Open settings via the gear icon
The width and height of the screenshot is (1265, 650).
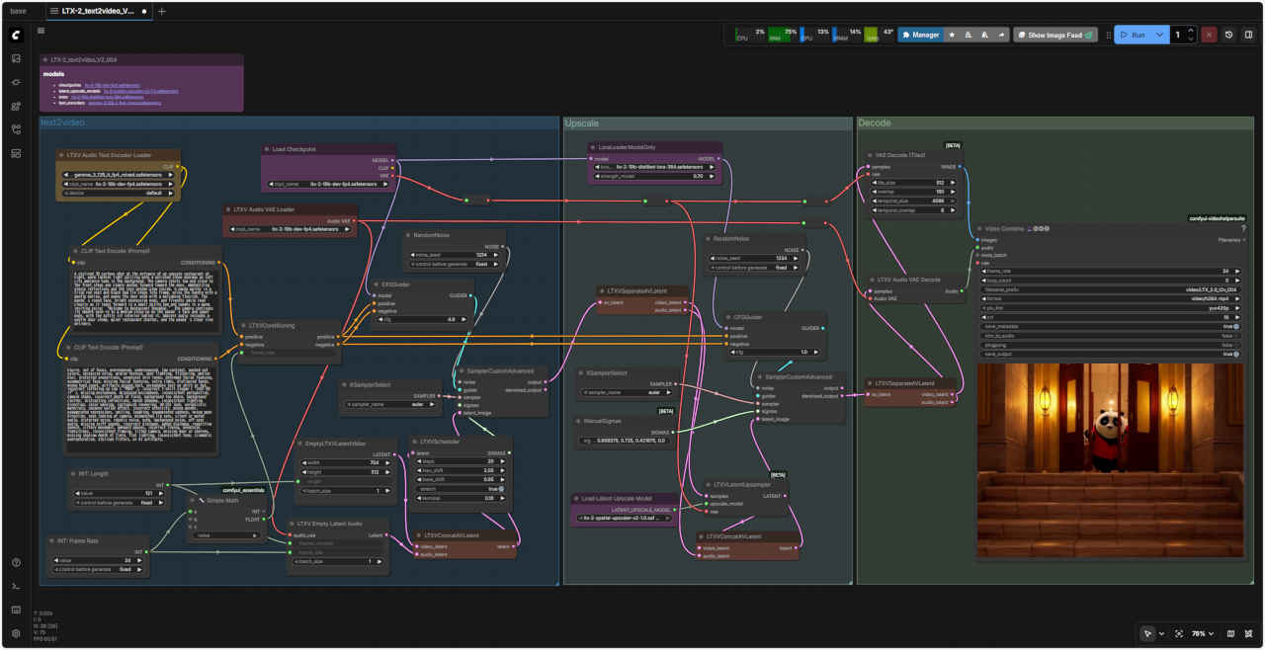tap(16, 633)
